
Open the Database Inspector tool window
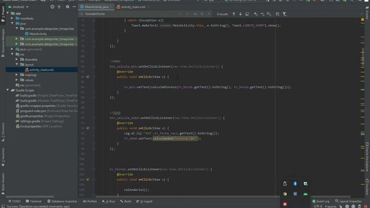(x=62, y=202)
